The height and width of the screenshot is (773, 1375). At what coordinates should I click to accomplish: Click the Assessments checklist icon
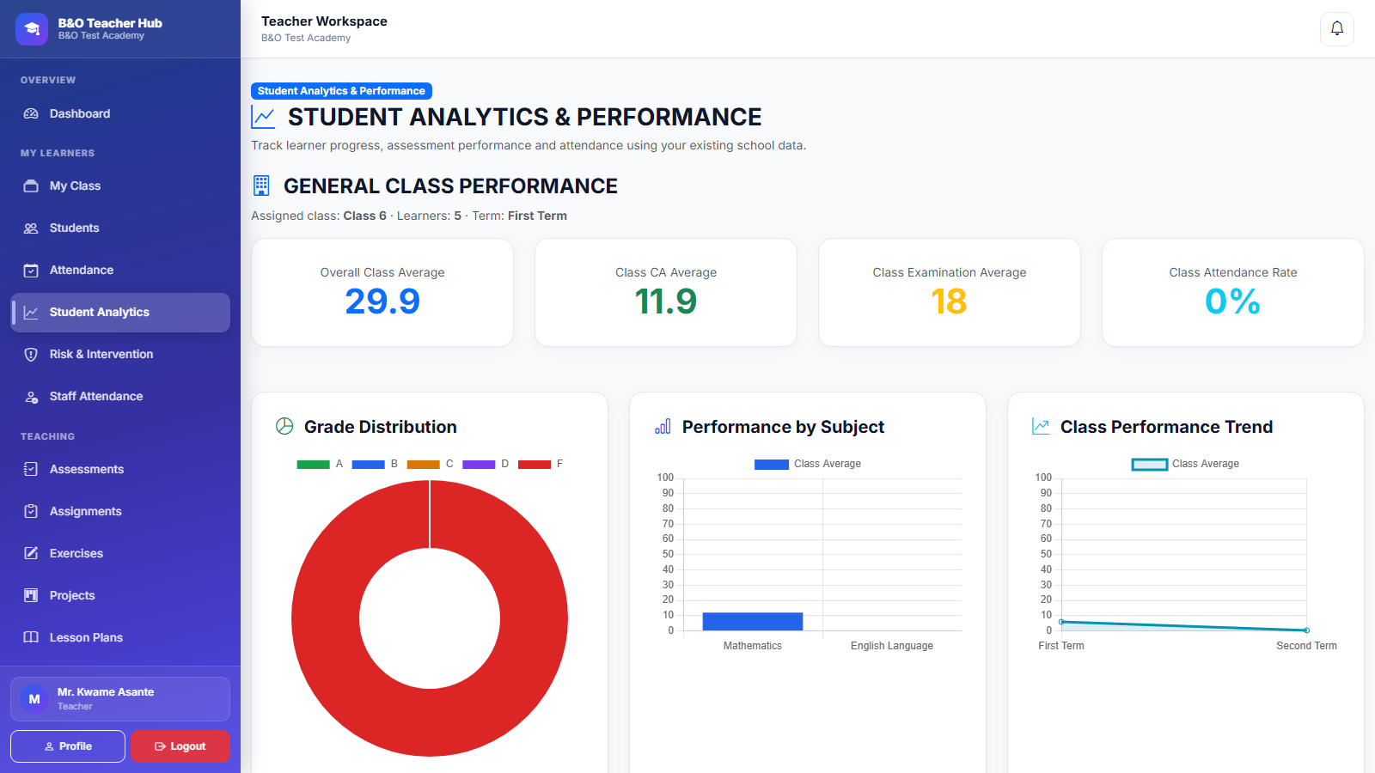pyautogui.click(x=31, y=469)
